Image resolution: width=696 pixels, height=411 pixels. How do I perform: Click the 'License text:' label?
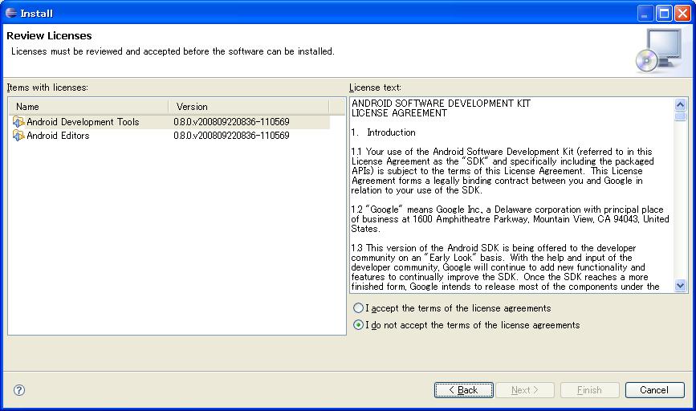[x=375, y=87]
